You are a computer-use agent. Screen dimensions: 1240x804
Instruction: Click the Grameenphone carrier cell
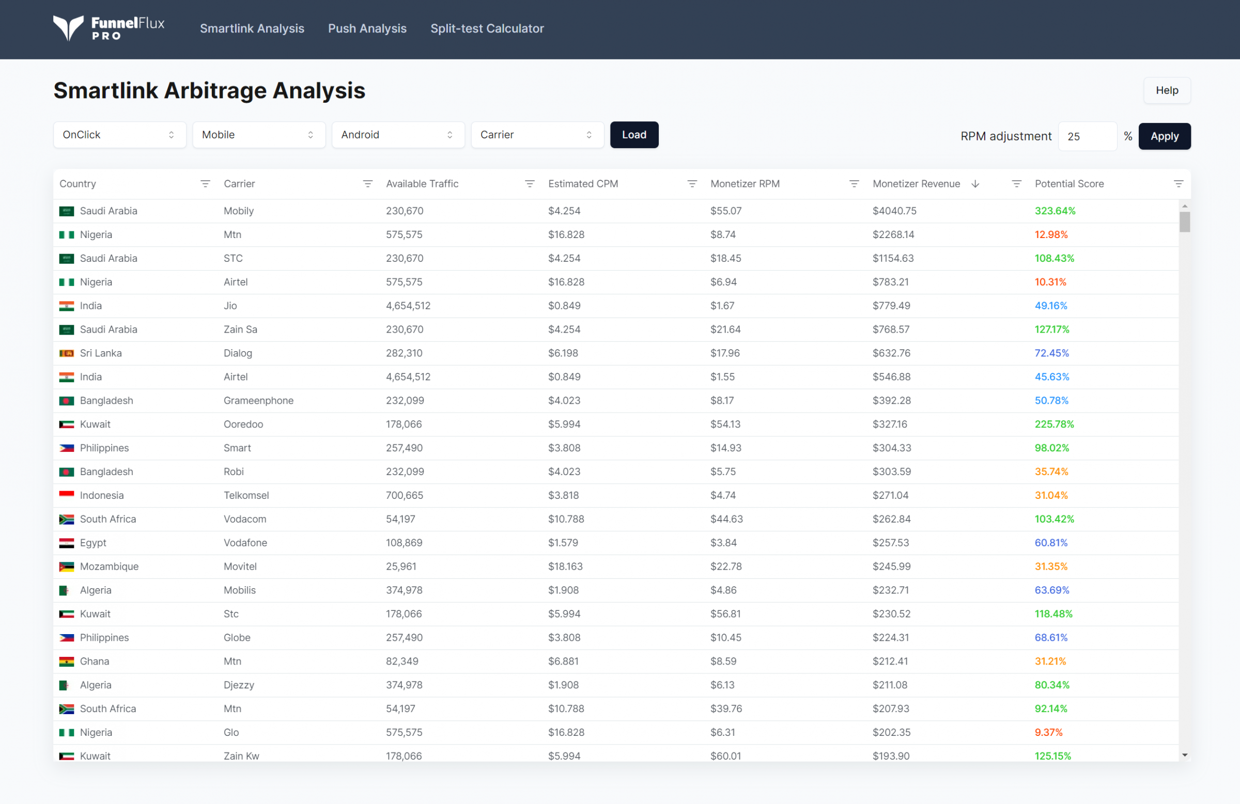[x=258, y=401]
